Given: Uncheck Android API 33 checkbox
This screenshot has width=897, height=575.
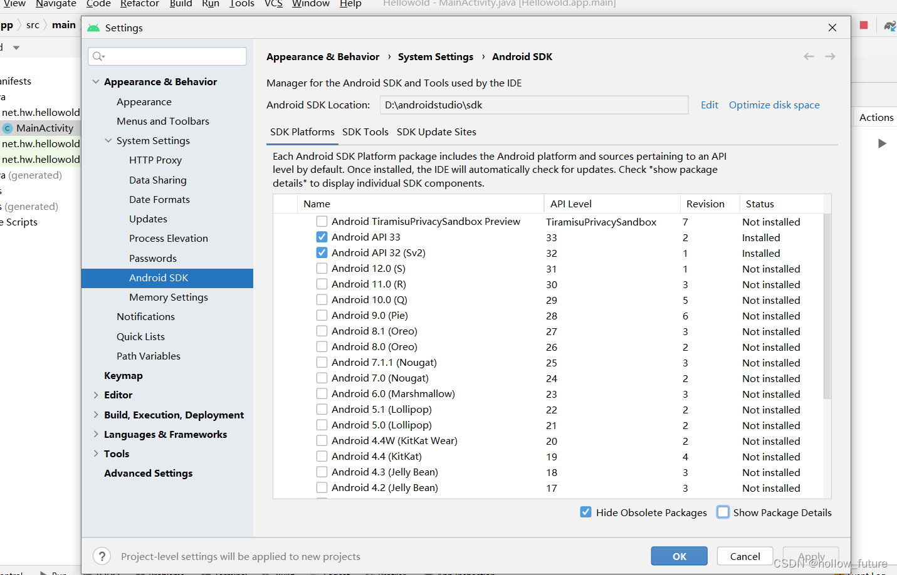Looking at the screenshot, I should (x=322, y=237).
